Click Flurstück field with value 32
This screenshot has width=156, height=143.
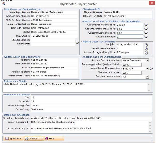tap(91, 101)
